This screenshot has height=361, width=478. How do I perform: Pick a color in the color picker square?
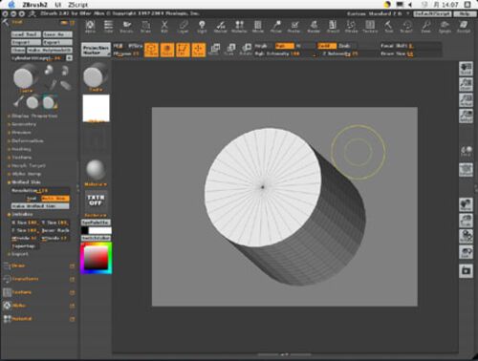(x=96, y=258)
